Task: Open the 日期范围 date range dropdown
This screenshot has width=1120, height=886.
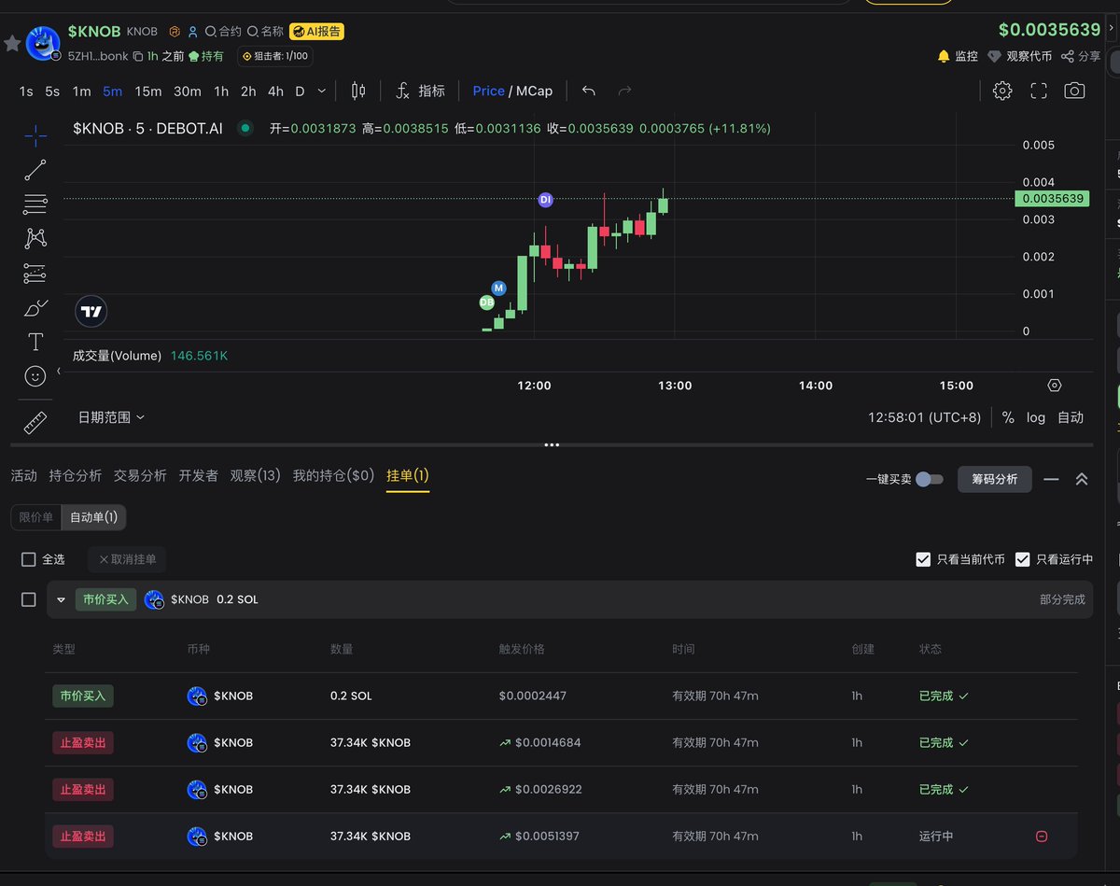Action: [111, 417]
